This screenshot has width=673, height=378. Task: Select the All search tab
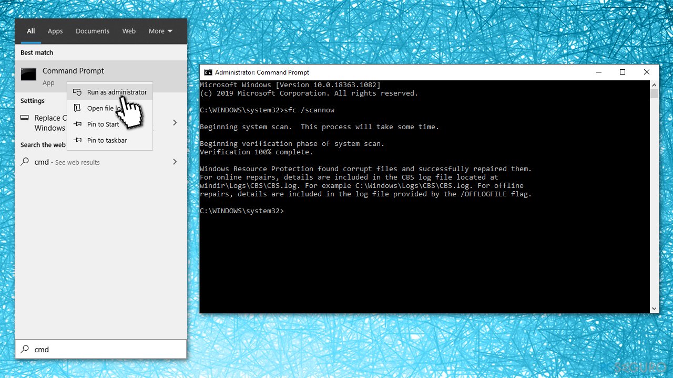pyautogui.click(x=31, y=31)
